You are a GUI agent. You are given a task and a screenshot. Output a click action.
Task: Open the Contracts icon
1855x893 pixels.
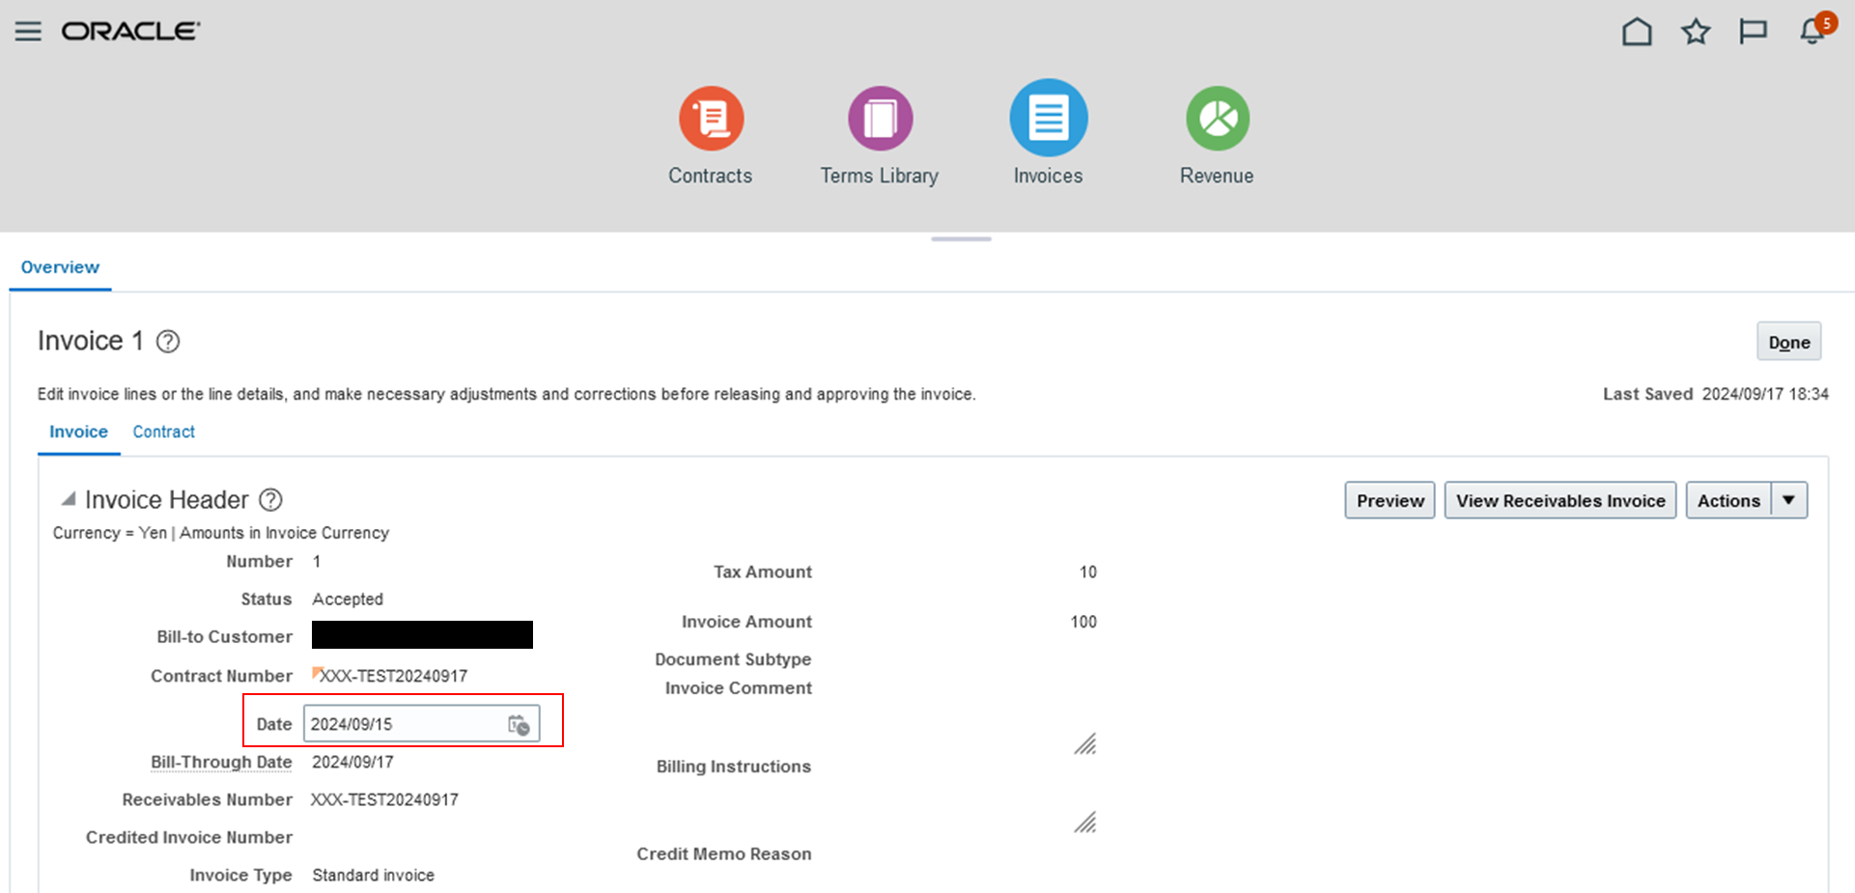[711, 119]
